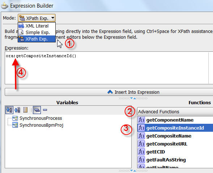Click the sort descending Z-A icon

tap(17, 110)
